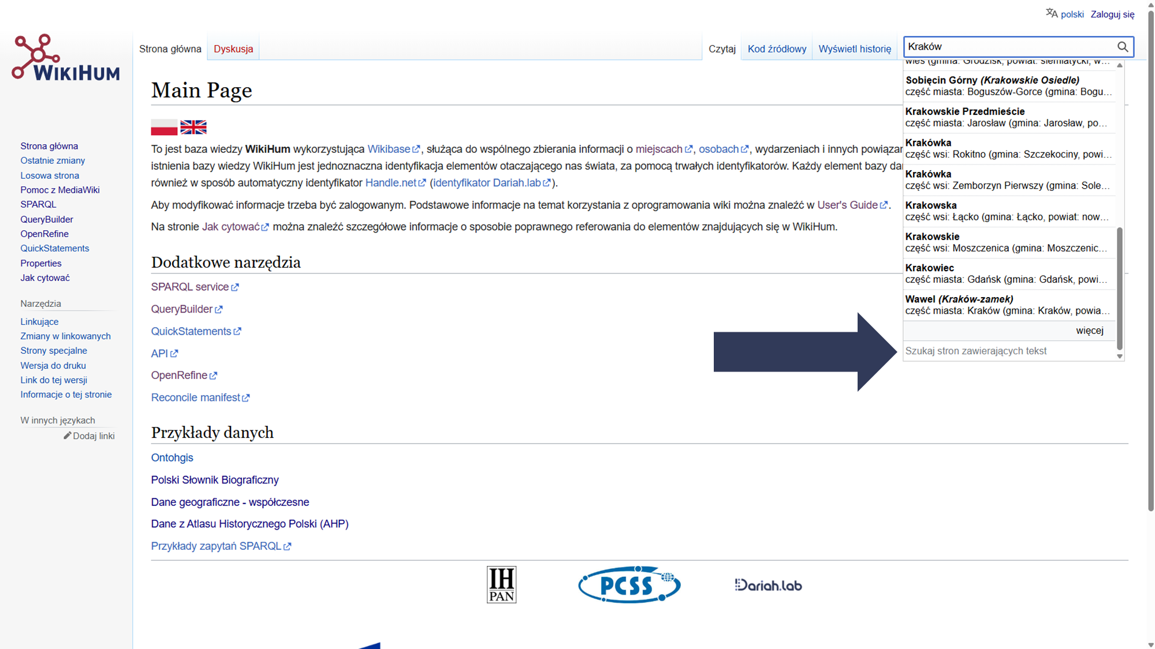Click the magnifying glass search icon
The image size is (1155, 649).
click(x=1122, y=47)
